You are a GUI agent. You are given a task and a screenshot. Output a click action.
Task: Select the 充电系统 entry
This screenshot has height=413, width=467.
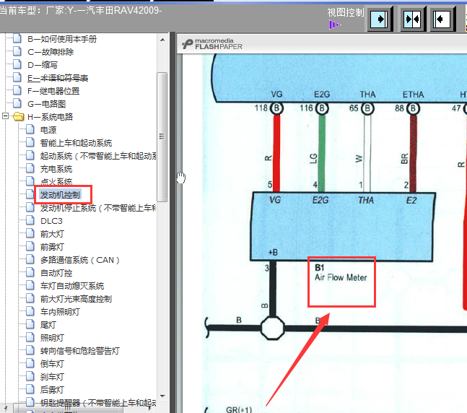(x=56, y=169)
